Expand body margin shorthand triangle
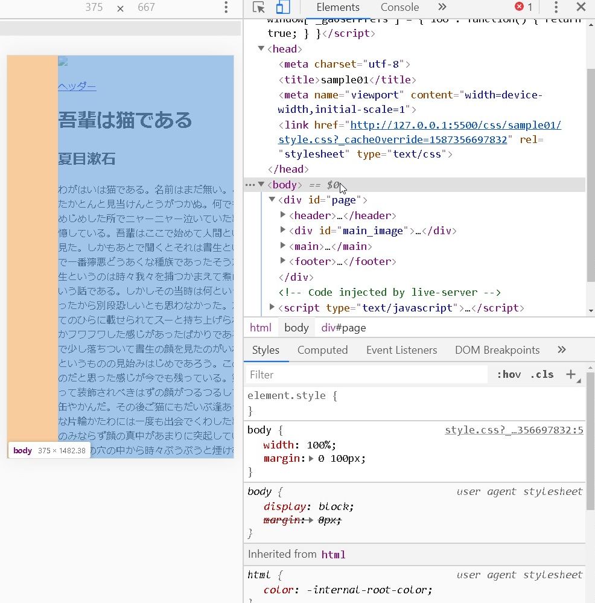 tap(311, 459)
